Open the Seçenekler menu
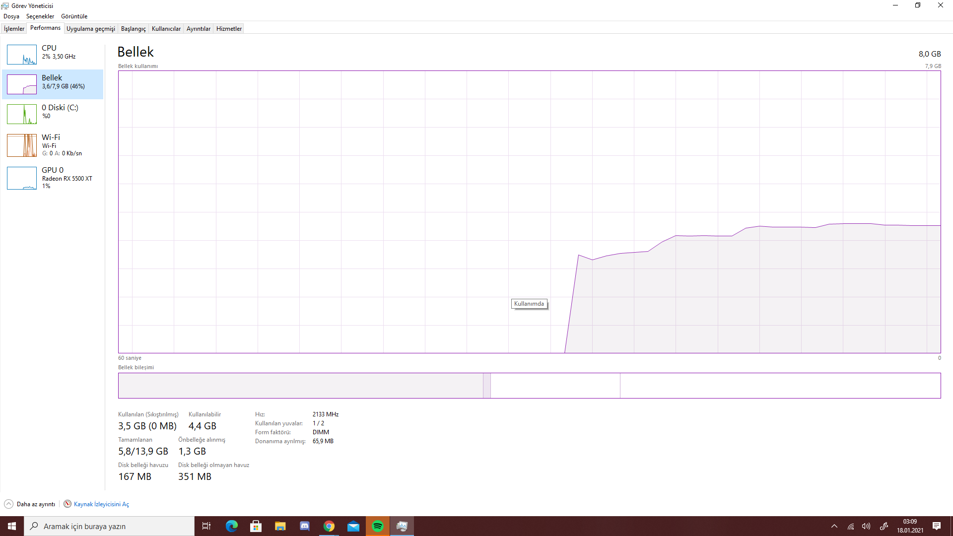 coord(40,16)
